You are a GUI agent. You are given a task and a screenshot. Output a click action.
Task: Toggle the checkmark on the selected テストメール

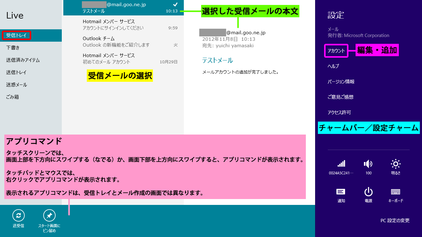click(x=175, y=4)
